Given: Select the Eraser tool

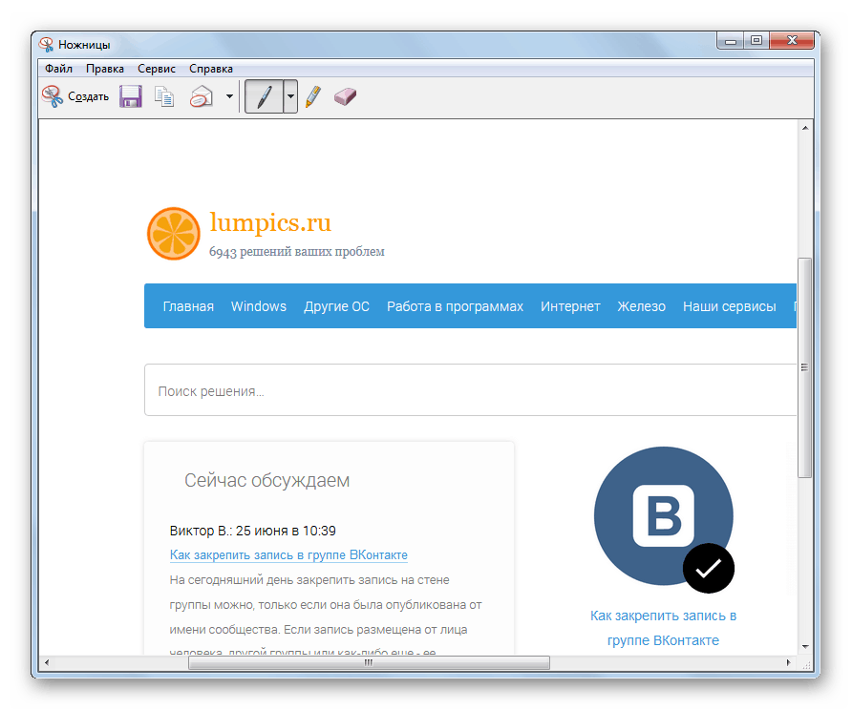Looking at the screenshot, I should pyautogui.click(x=345, y=96).
